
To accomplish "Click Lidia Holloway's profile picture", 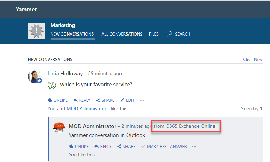I will click(35, 76).
